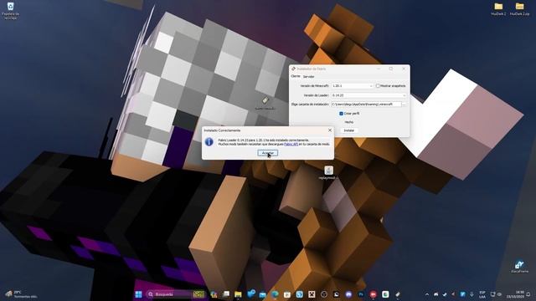536x301 pixels.
Task: Open Task View from the taskbar
Action: click(226, 294)
